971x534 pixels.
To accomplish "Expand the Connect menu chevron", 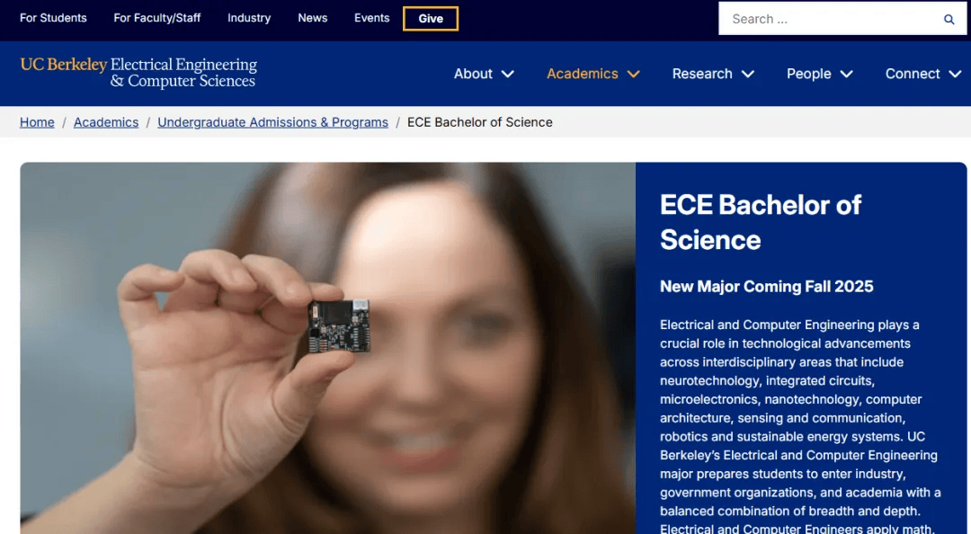I will pyautogui.click(x=955, y=74).
